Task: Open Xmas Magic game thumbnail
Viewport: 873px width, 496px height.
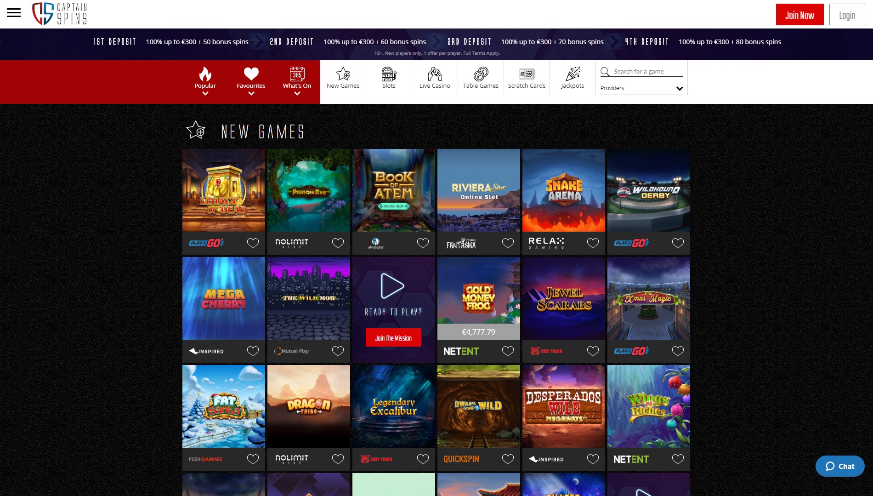Action: click(x=649, y=298)
